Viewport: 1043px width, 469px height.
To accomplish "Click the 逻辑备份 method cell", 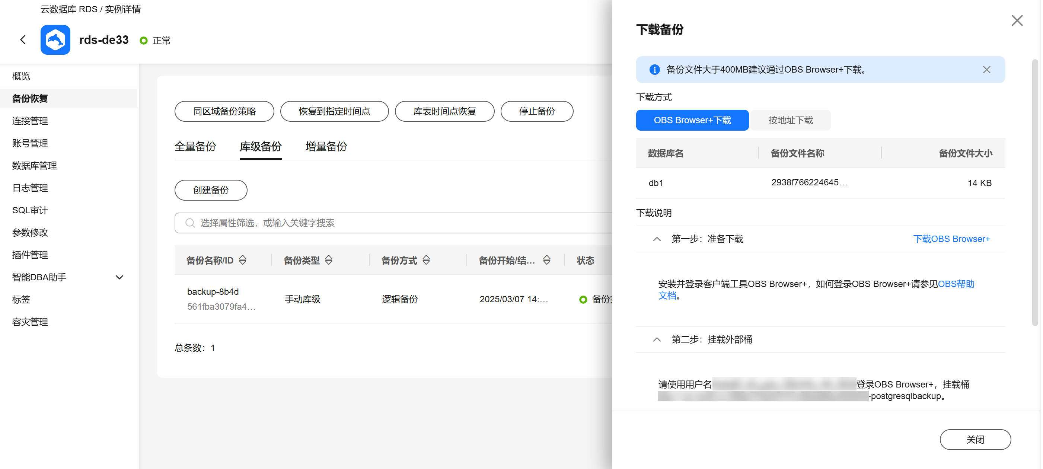I will click(x=400, y=299).
